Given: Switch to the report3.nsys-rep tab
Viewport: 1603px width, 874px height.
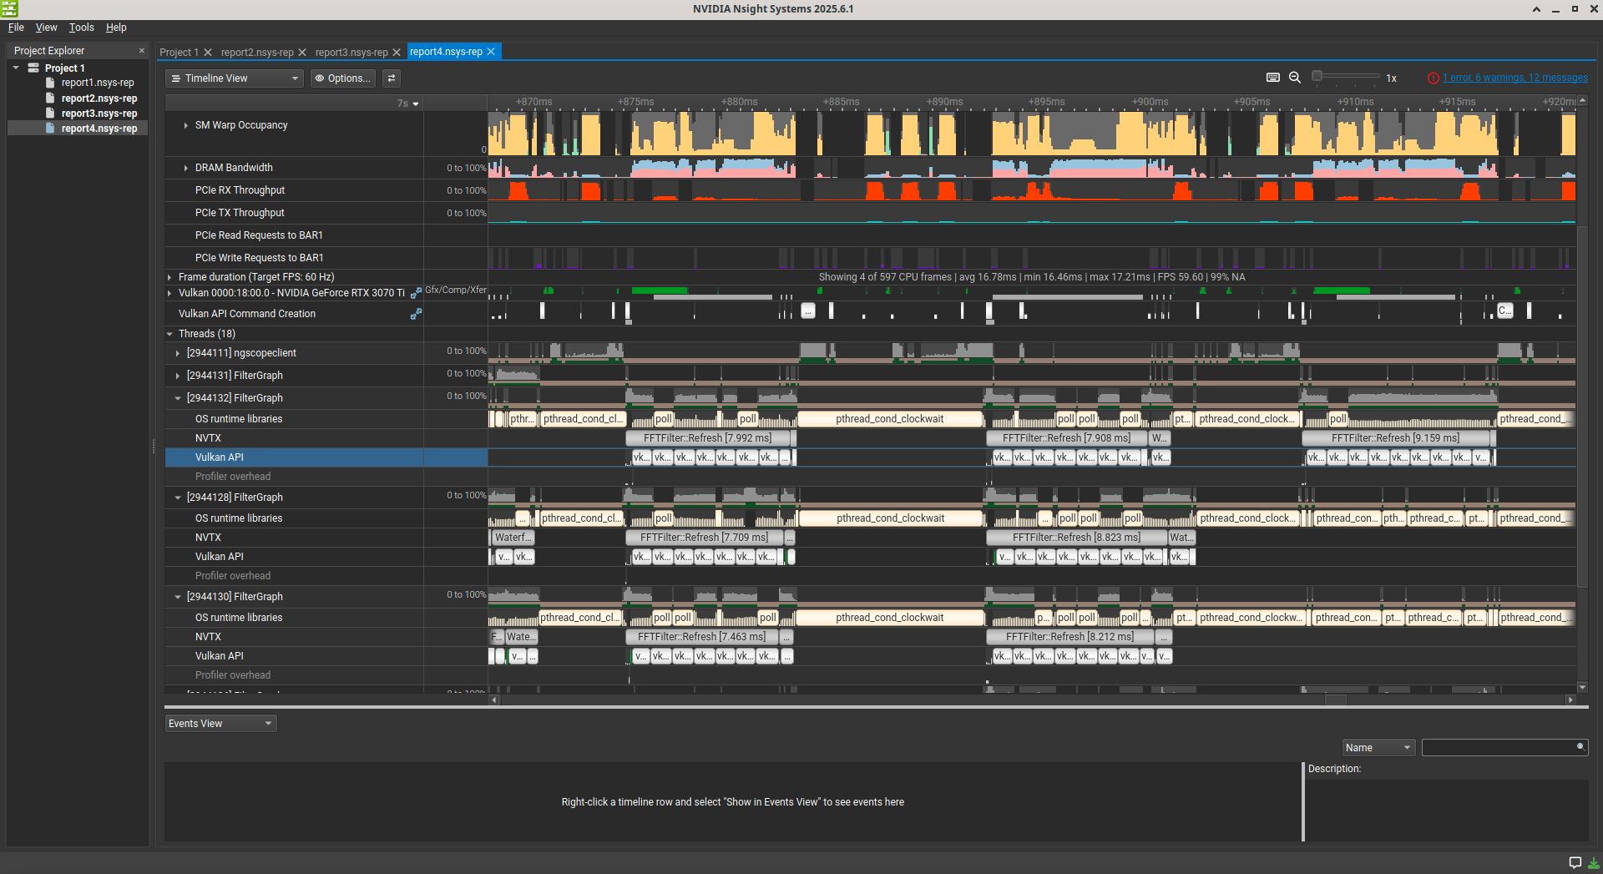Looking at the screenshot, I should pyautogui.click(x=351, y=52).
